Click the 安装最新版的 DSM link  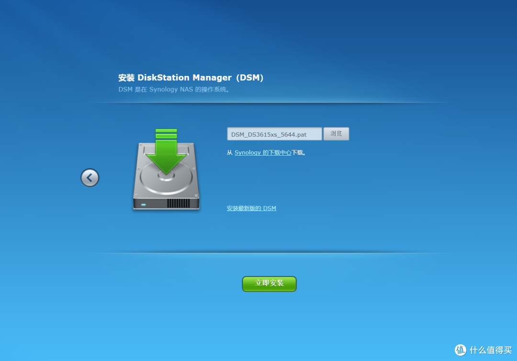pyautogui.click(x=252, y=208)
